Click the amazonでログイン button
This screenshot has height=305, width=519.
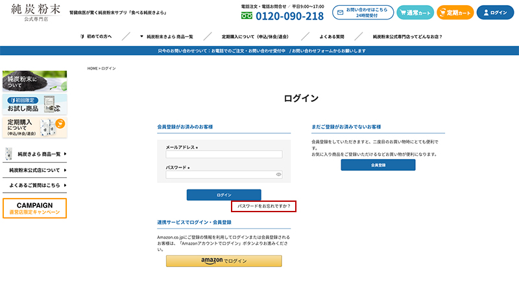(x=224, y=261)
